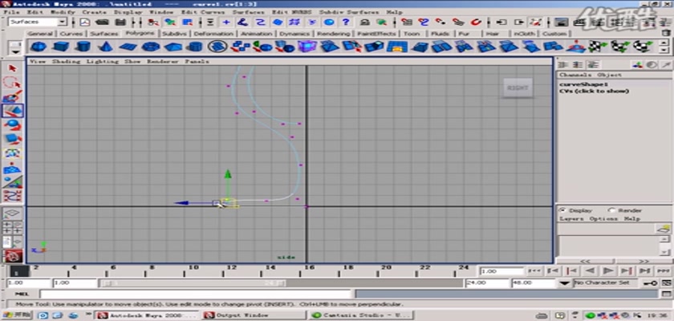Click the Windows Start button
Screen dimensions: 674x321
tap(17, 315)
